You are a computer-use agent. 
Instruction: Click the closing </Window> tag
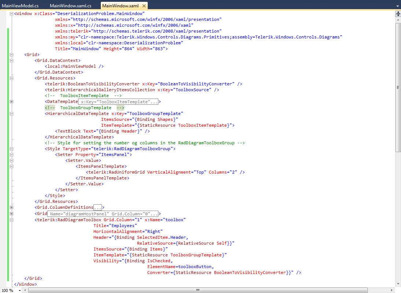(x=26, y=284)
